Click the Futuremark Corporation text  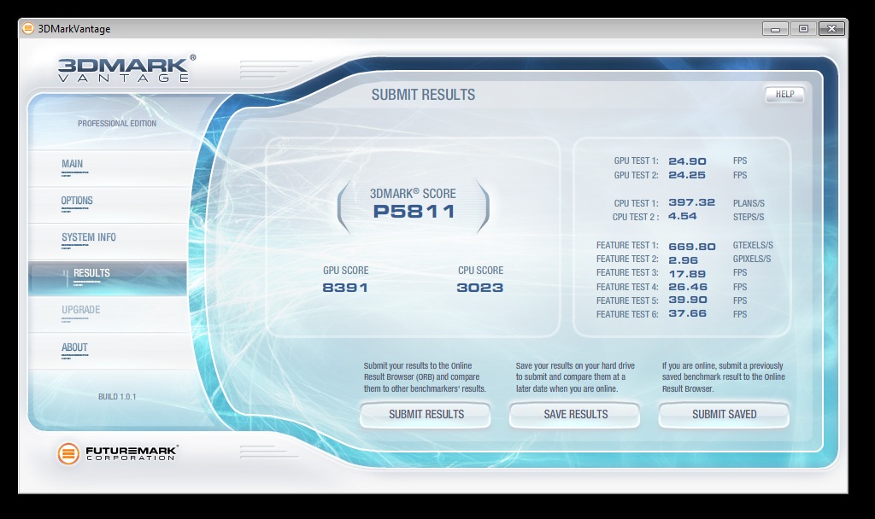coord(132,453)
